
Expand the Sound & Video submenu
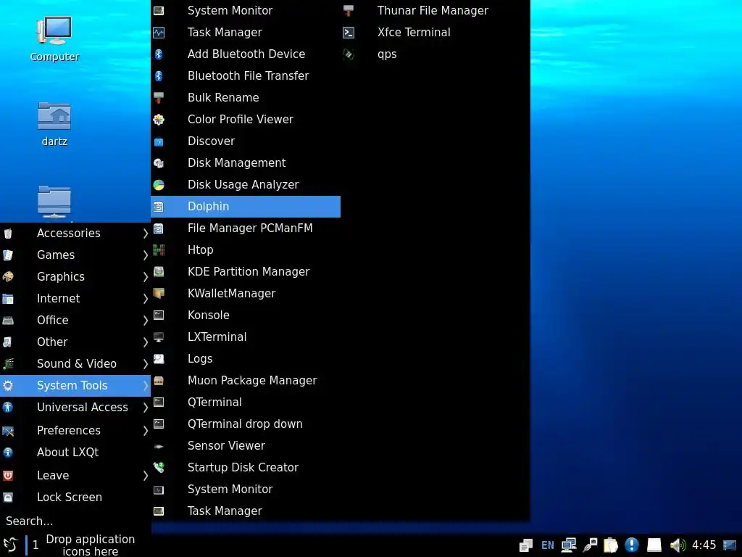(x=75, y=364)
